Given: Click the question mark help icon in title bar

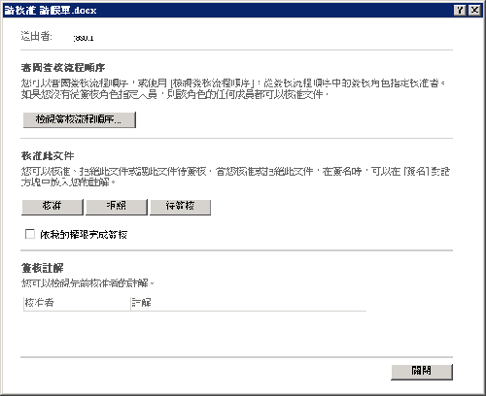Looking at the screenshot, I should pyautogui.click(x=460, y=11).
